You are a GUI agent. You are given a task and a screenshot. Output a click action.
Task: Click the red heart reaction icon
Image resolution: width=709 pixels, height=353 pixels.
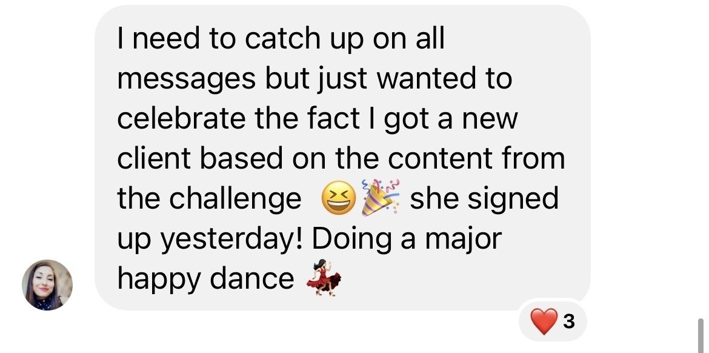coord(544,321)
